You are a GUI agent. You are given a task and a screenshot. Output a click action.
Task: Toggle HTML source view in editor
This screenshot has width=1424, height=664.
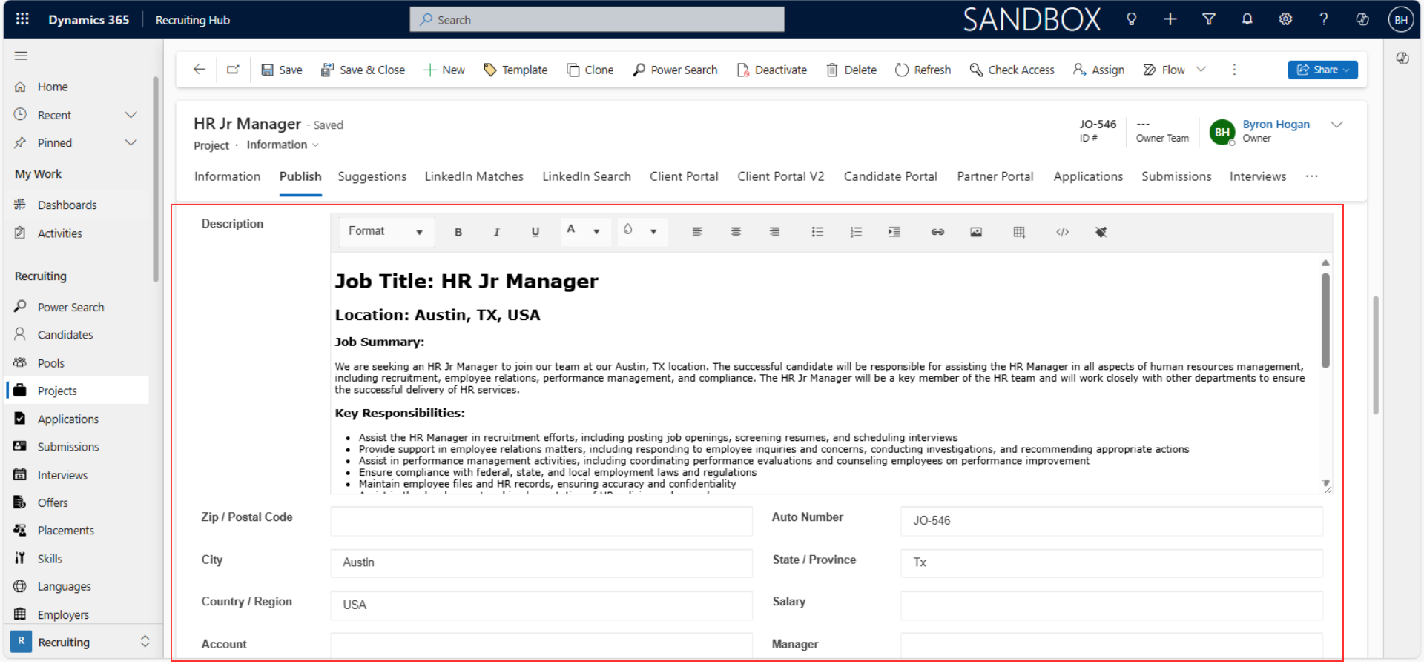pos(1062,232)
